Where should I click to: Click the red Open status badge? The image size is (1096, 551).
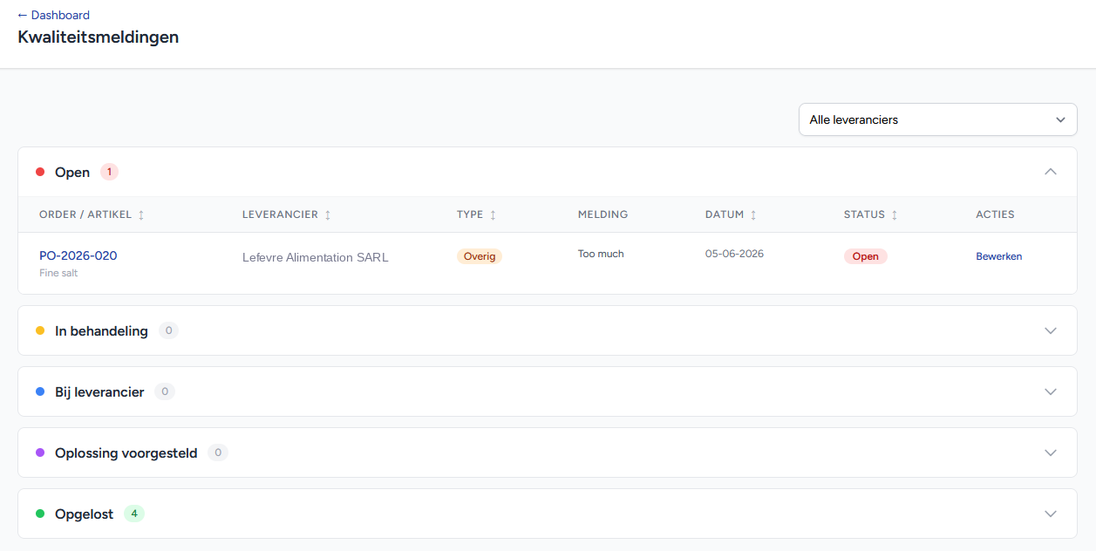865,256
